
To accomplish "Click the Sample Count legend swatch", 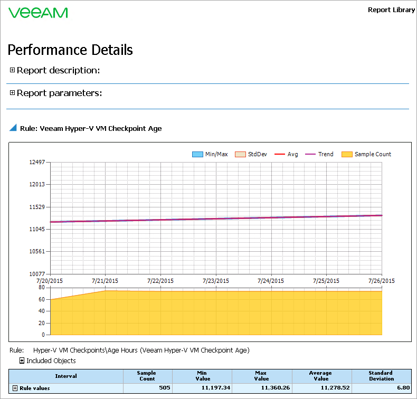I will click(347, 154).
